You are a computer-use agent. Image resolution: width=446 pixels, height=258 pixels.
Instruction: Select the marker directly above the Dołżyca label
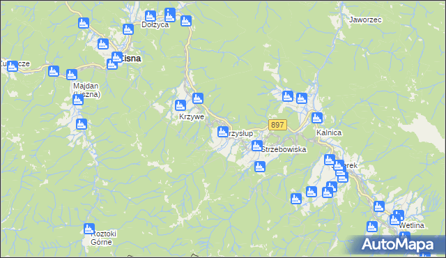click(x=151, y=16)
